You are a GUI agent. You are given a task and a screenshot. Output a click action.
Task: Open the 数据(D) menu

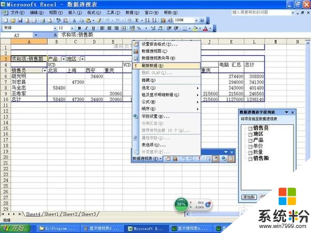(132, 12)
